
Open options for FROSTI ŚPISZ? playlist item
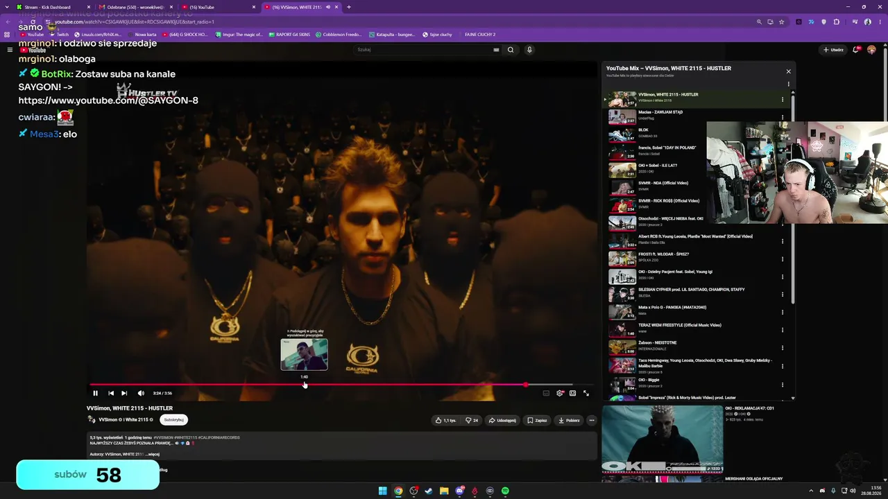tap(783, 259)
